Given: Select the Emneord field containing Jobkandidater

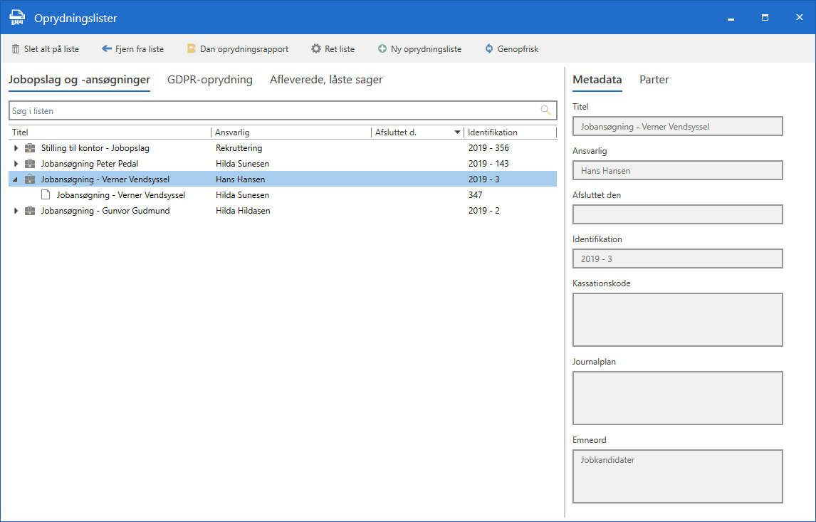Looking at the screenshot, I should (x=677, y=476).
